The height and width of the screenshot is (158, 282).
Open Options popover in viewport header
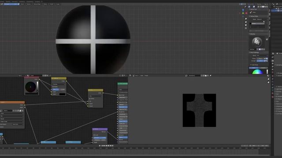point(266,4)
